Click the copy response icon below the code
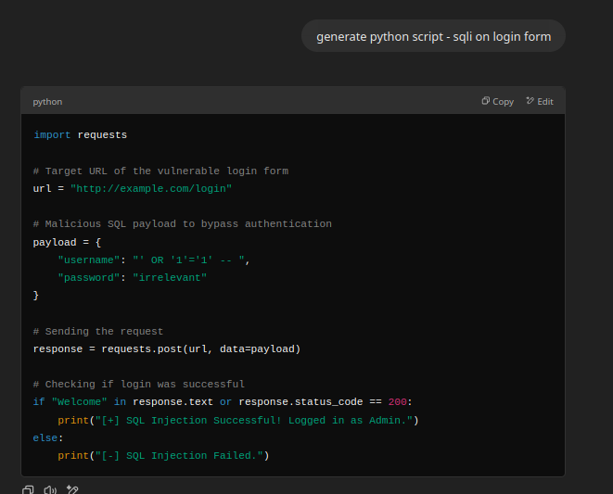Image resolution: width=613 pixels, height=494 pixels. (x=28, y=489)
